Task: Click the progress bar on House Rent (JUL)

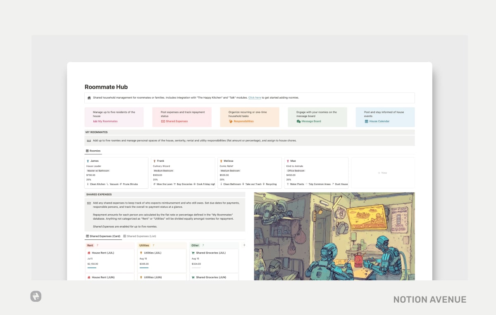Action: click(92, 268)
